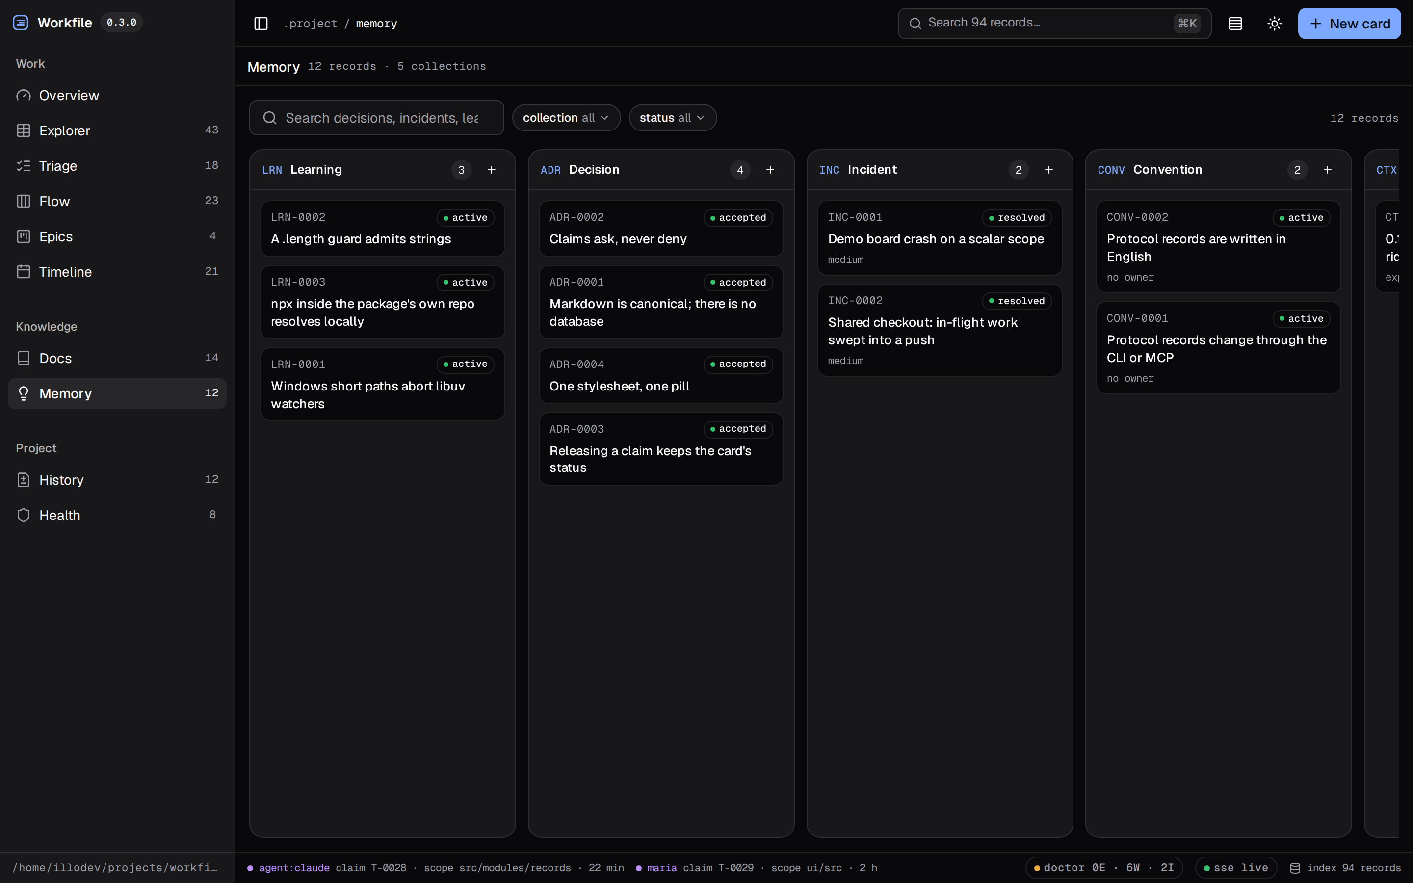The width and height of the screenshot is (1413, 883).
Task: Toggle the light/dark theme sun icon
Action: pyautogui.click(x=1275, y=24)
